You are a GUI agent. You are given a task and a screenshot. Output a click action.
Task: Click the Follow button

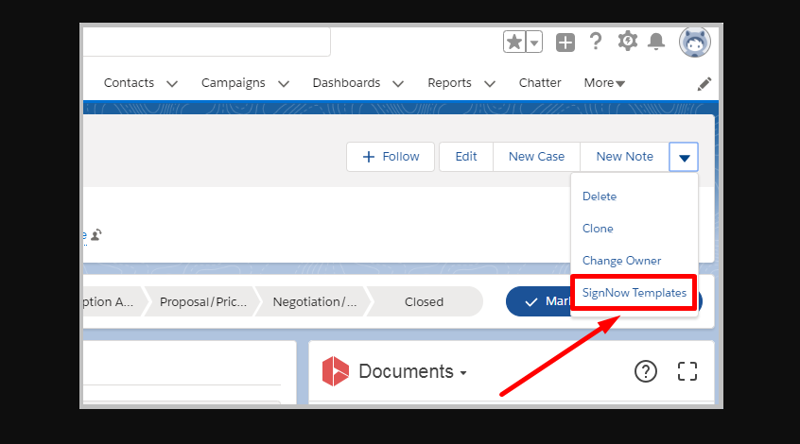point(391,157)
